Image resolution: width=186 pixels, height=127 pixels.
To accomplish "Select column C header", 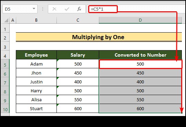I will pyautogui.click(x=78, y=20).
